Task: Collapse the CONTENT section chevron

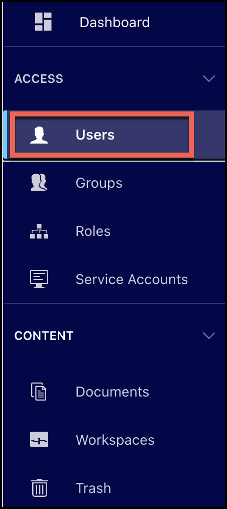Action: [209, 335]
